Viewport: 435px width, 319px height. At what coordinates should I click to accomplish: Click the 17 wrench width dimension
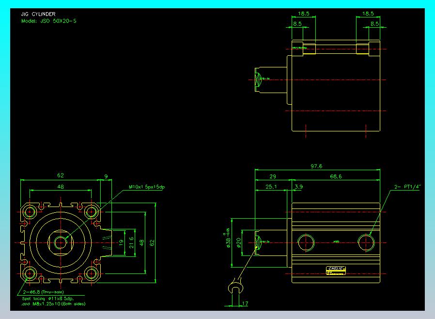[x=245, y=303]
